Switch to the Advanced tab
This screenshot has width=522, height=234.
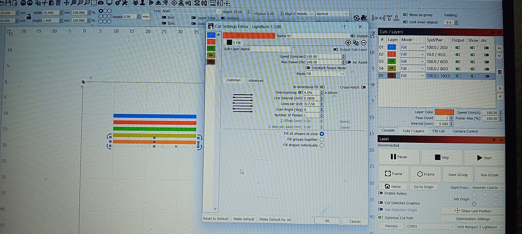(x=256, y=81)
